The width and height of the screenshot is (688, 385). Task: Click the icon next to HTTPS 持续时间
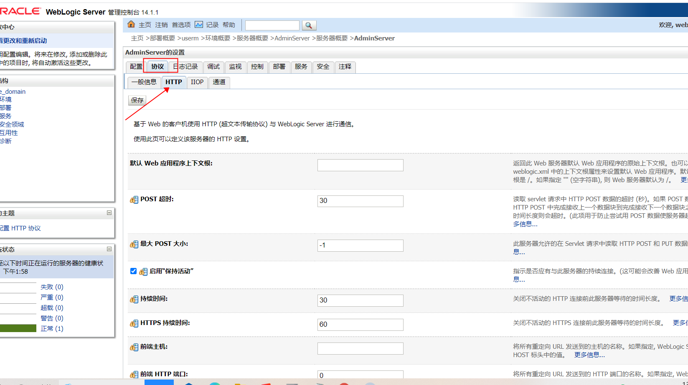[134, 323]
